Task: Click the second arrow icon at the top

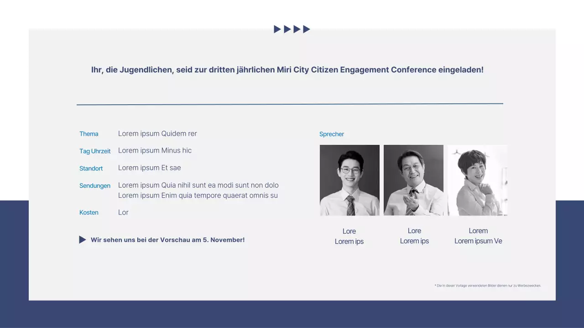Action: tap(287, 29)
